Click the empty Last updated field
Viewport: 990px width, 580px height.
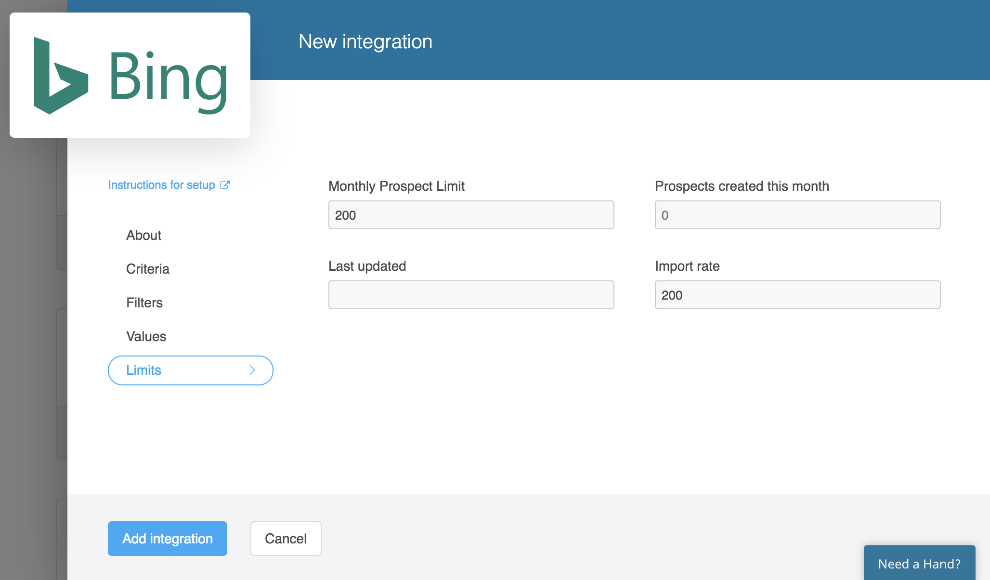(x=471, y=295)
